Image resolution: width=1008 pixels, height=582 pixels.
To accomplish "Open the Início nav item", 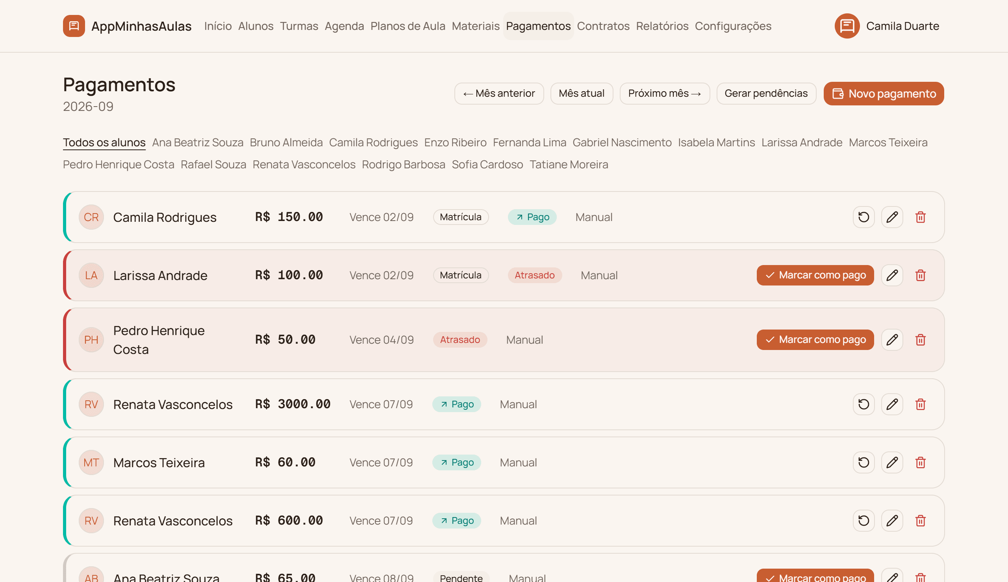I will [x=218, y=26].
